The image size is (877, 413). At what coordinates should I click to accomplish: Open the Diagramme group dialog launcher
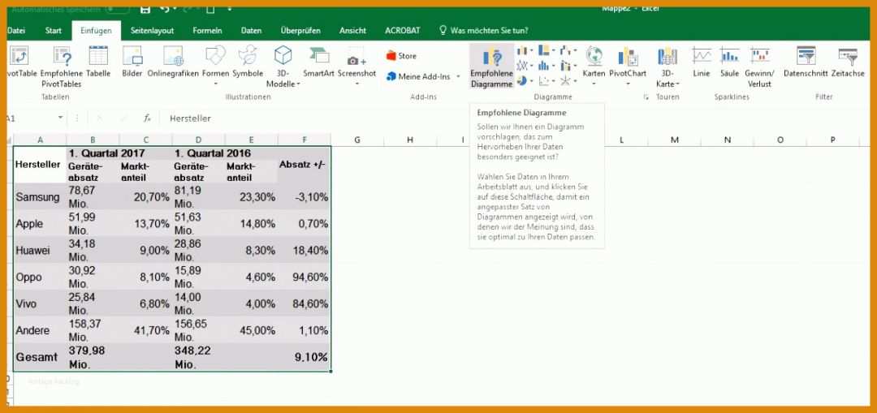pyautogui.click(x=646, y=97)
